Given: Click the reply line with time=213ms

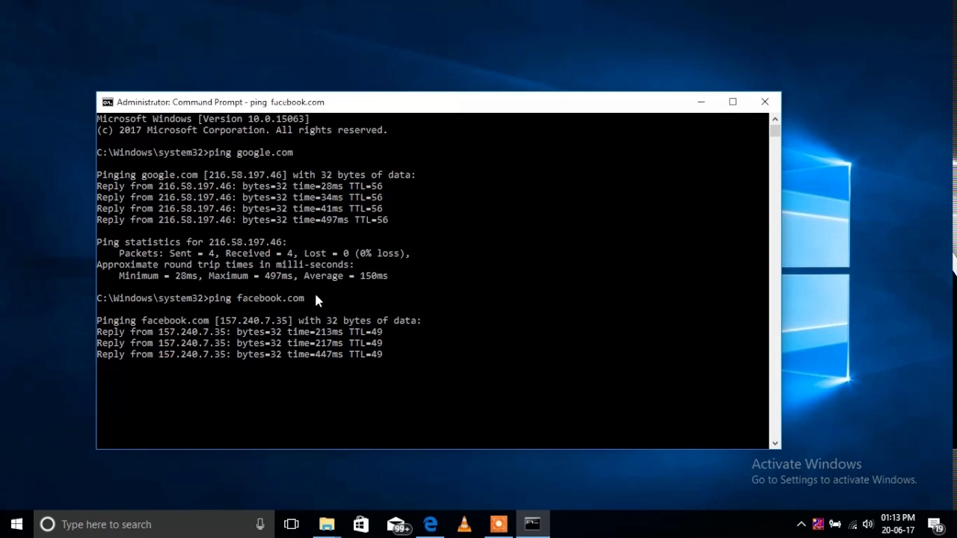Looking at the screenshot, I should click(239, 332).
